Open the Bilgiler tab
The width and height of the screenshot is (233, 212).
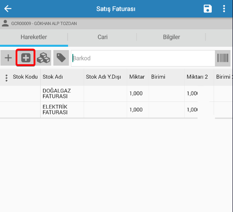(172, 37)
